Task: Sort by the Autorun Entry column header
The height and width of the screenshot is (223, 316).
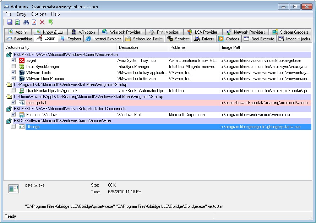Action: point(60,47)
